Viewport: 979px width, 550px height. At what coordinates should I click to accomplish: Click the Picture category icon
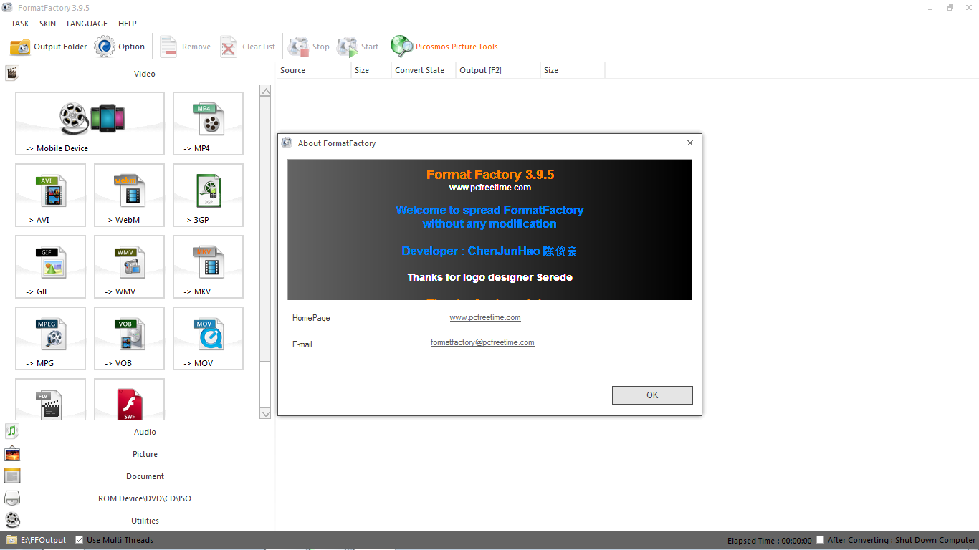click(x=12, y=454)
